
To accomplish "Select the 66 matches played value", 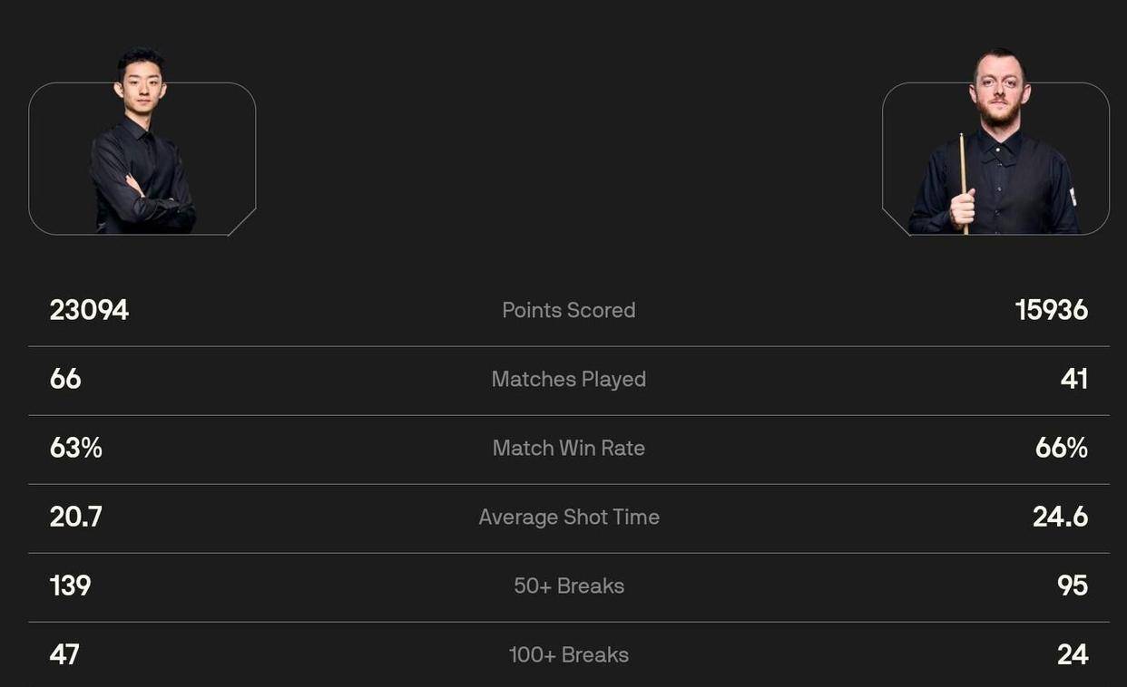I will (65, 379).
